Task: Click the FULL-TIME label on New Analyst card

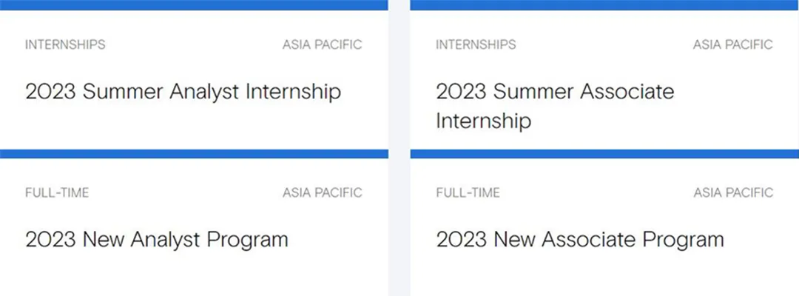Action: [x=57, y=193]
